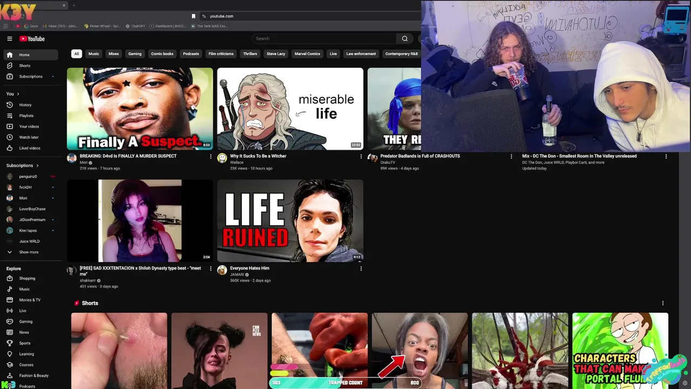The width and height of the screenshot is (691, 389).
Task: Open Live in the Explore section
Action: (31, 311)
